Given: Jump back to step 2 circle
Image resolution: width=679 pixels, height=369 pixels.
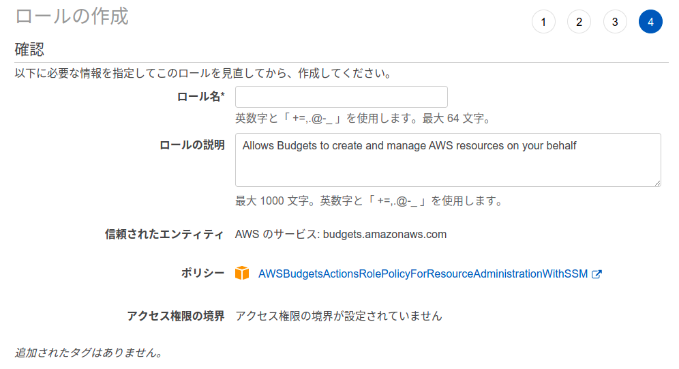Looking at the screenshot, I should (x=579, y=22).
